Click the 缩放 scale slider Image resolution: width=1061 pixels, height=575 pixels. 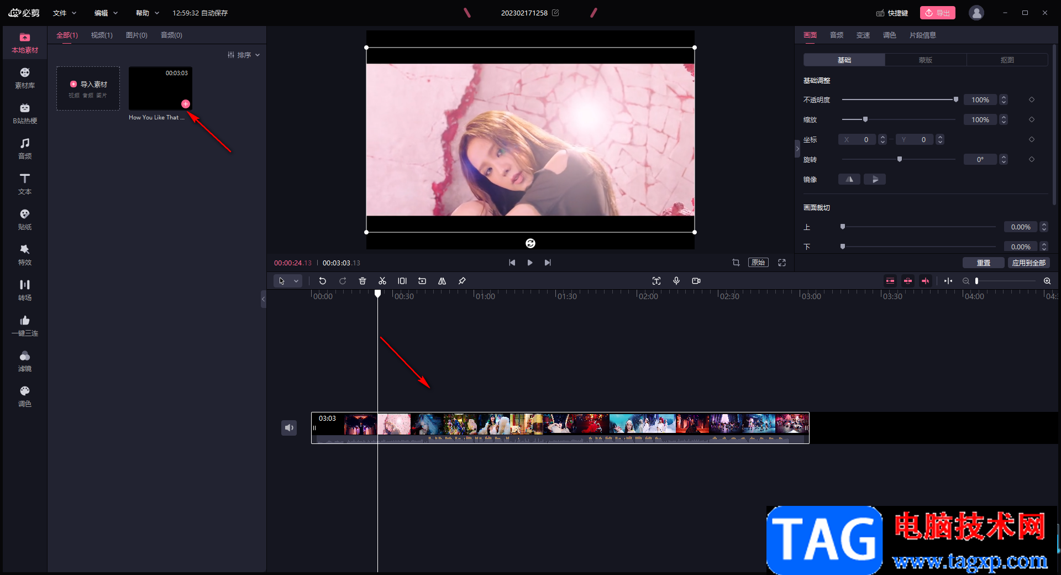coord(899,119)
